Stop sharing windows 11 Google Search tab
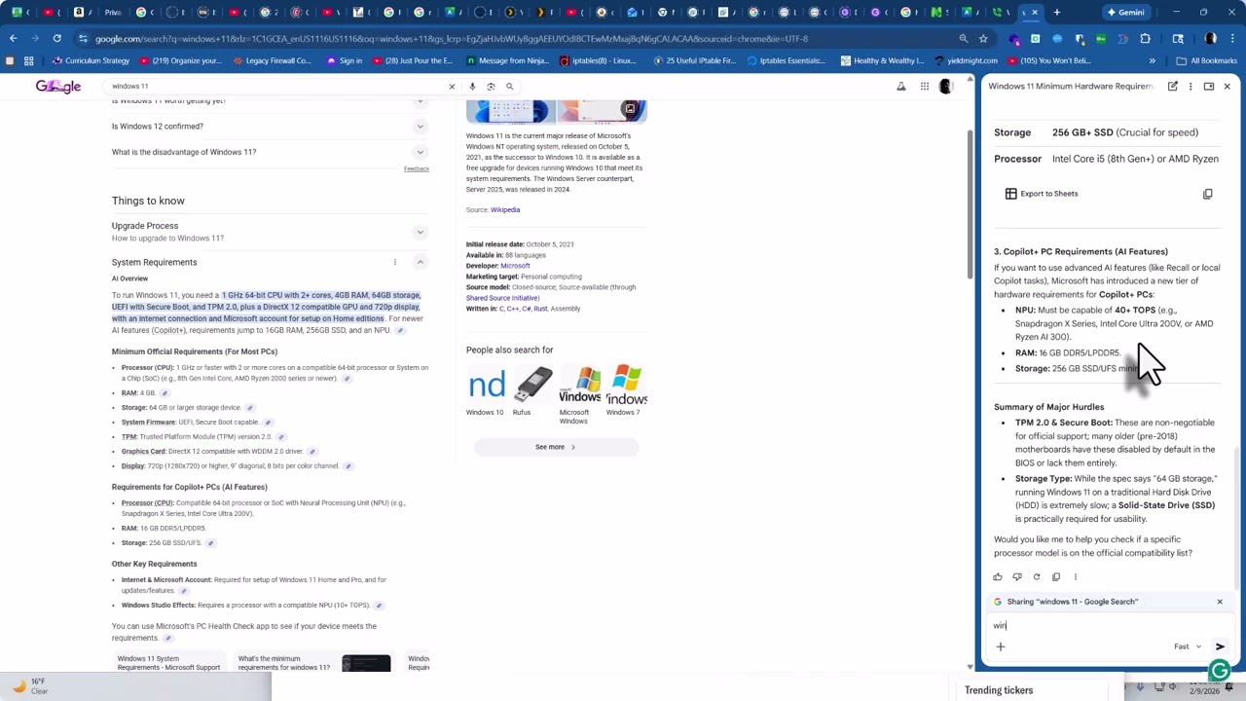This screenshot has height=701, width=1246. tap(1220, 602)
